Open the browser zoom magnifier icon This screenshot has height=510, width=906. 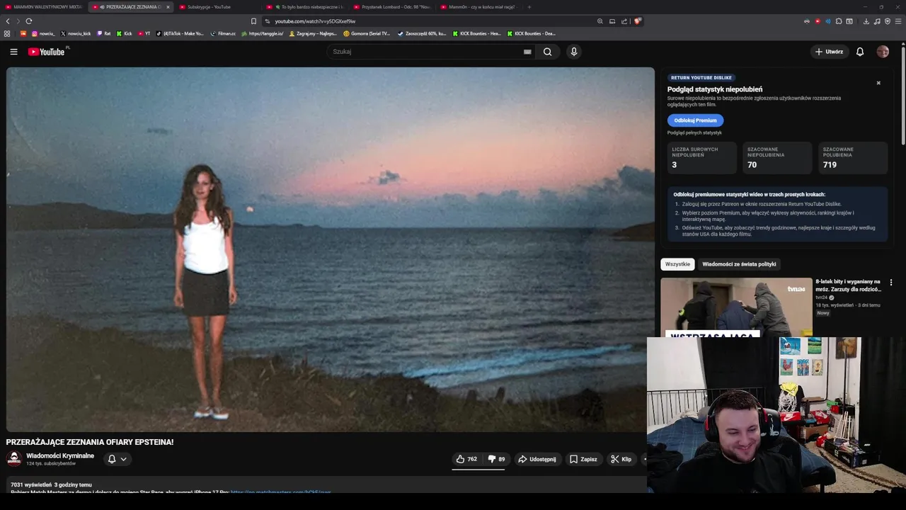pos(600,21)
